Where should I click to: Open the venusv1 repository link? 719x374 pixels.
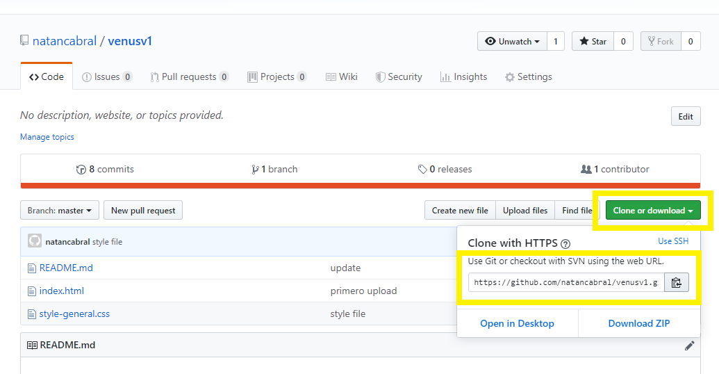(x=130, y=41)
